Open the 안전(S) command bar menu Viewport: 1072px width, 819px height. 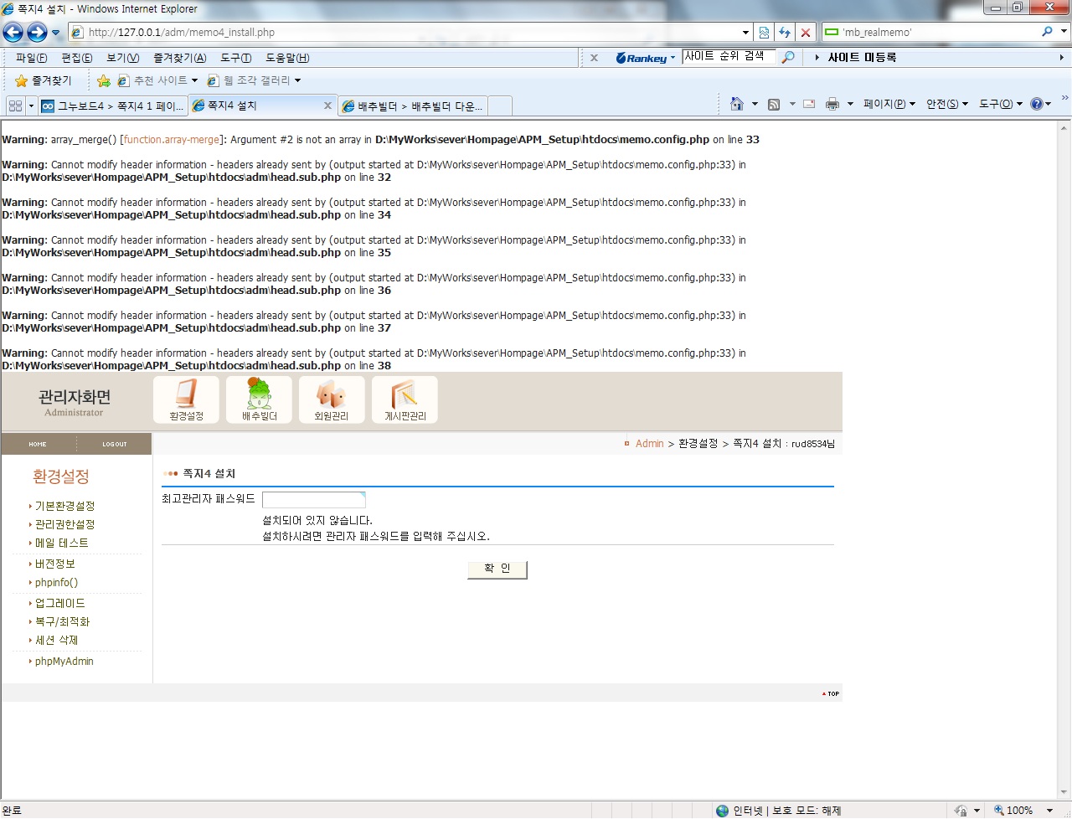pyautogui.click(x=947, y=104)
